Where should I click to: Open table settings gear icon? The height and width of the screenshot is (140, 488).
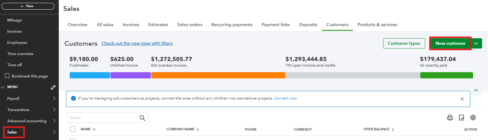click(473, 118)
